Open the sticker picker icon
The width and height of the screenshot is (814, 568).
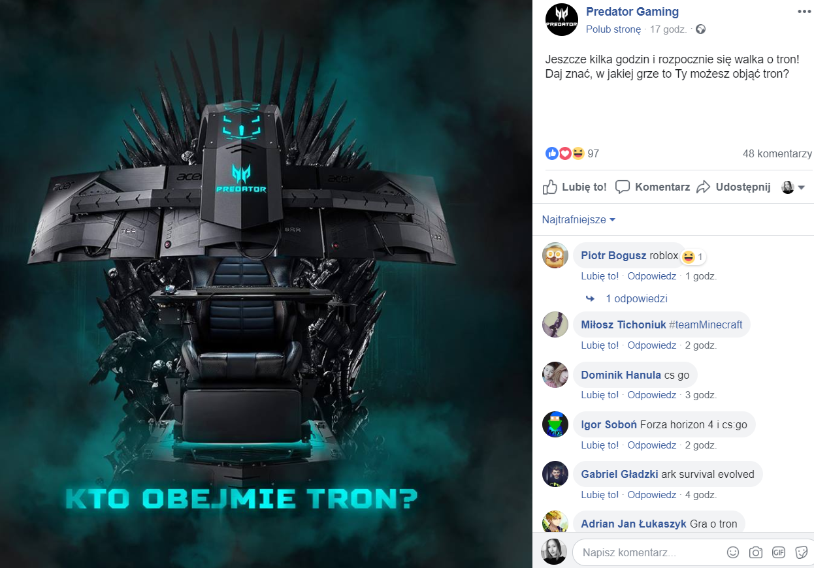pos(802,552)
